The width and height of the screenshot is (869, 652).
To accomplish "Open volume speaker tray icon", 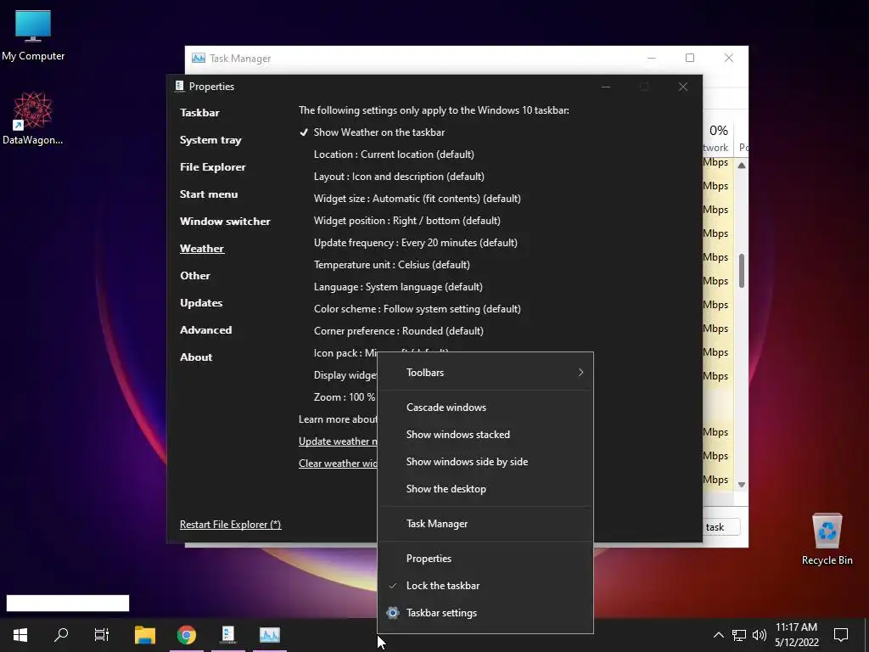I will (760, 635).
